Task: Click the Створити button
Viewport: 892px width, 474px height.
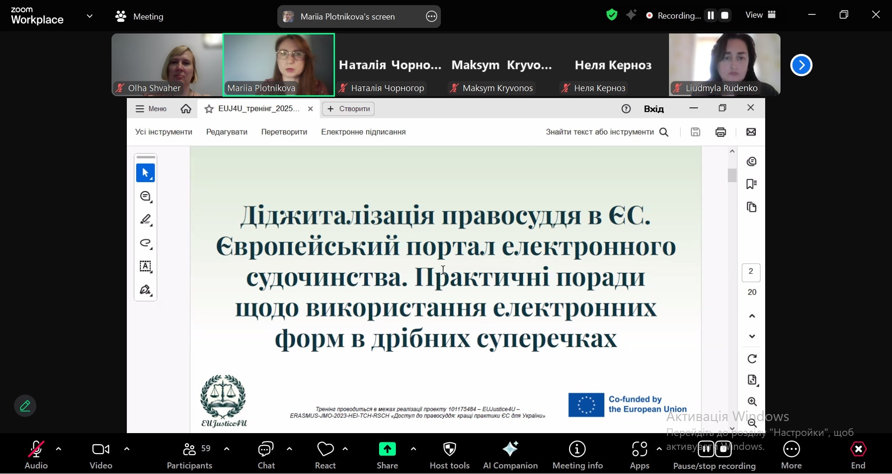Action: pyautogui.click(x=348, y=109)
